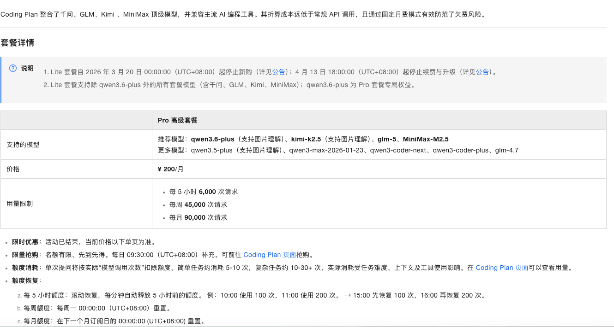Screen dimensions: 614x327
Task: Click qwen3-max-2026-01-23 in the 更多模型 line
Action: [325, 150]
